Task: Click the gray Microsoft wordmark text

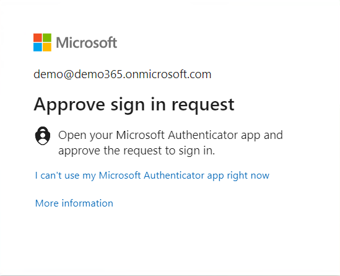Action: pyautogui.click(x=87, y=42)
